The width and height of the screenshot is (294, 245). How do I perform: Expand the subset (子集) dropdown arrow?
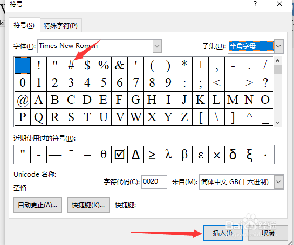278,46
